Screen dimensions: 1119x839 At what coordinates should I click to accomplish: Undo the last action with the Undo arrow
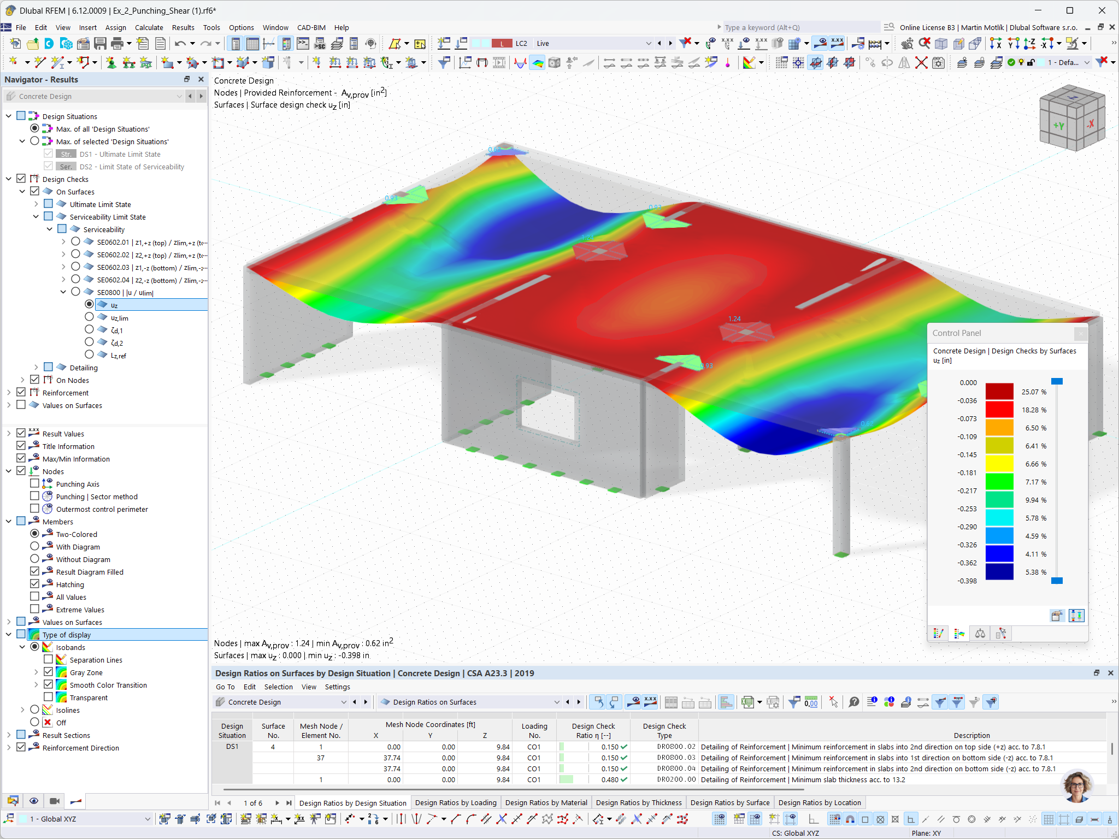180,44
